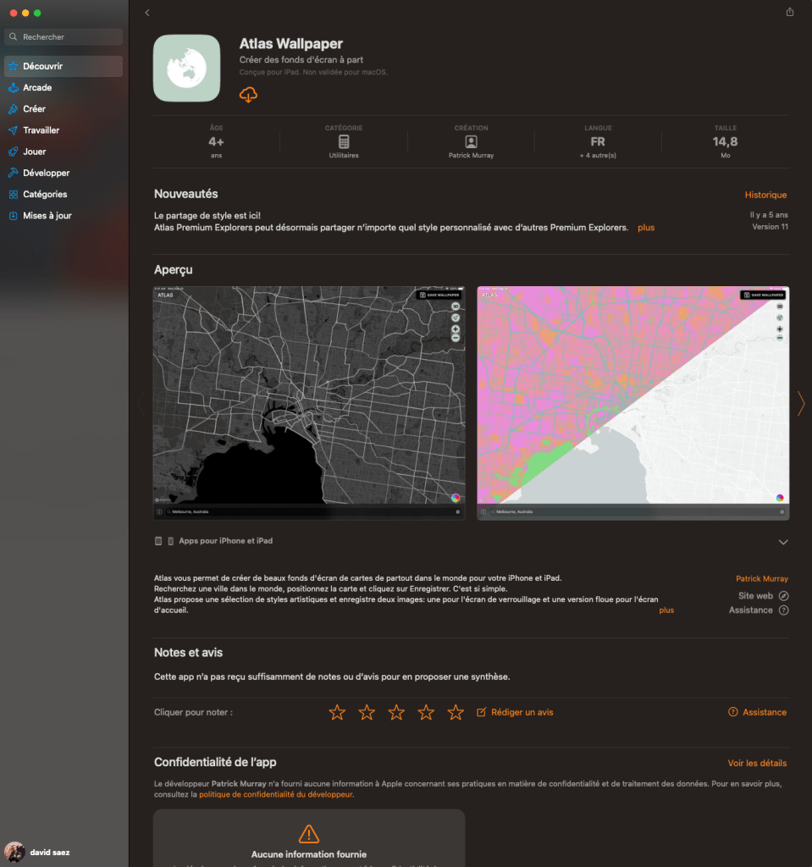The width and height of the screenshot is (812, 867).
Task: Expand Apps pour iPhone et iPad chevron
Action: click(783, 542)
